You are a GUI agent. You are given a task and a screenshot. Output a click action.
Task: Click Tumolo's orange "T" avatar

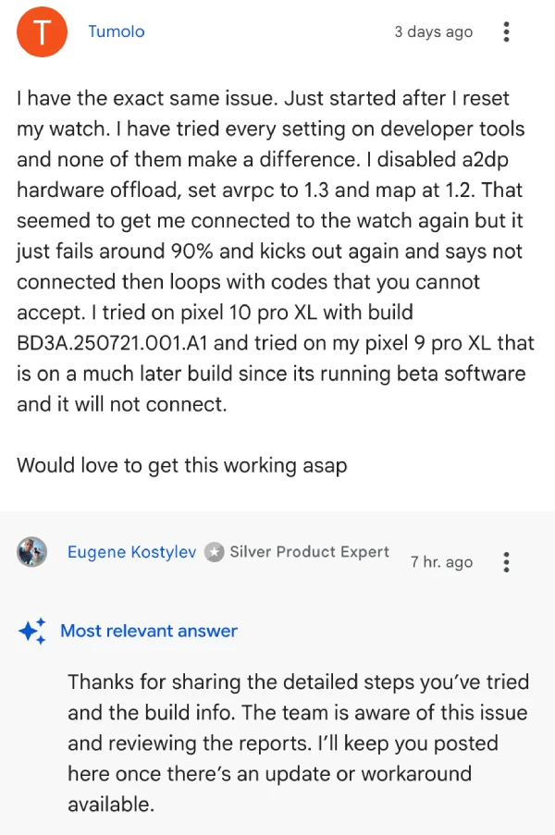coord(43,32)
